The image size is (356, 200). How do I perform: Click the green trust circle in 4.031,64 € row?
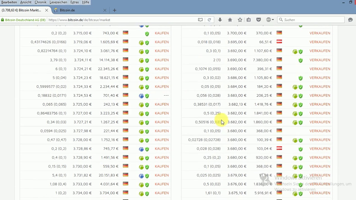pyautogui.click(x=141, y=185)
